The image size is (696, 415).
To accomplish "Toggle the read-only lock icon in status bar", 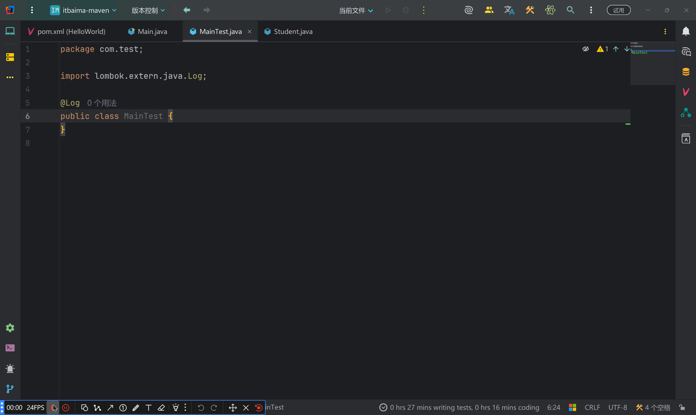I will pos(682,407).
